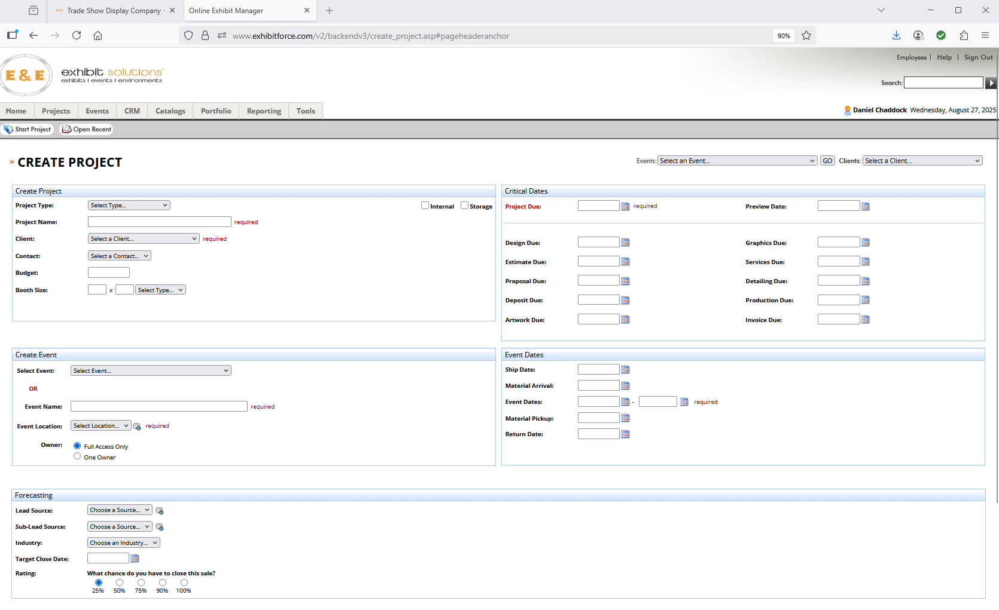Open browser extensions icon
The image size is (999, 610).
964,36
